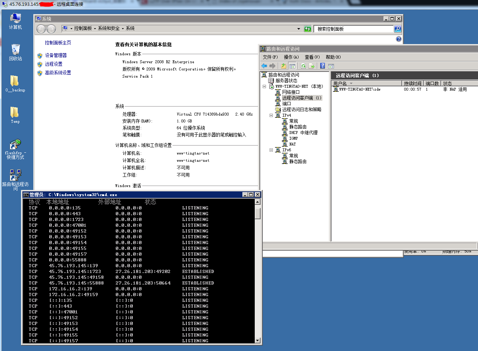Image resolution: width=478 pixels, height=351 pixels.
Task: Toggle the show/hide console tree icon
Action: [x=292, y=66]
